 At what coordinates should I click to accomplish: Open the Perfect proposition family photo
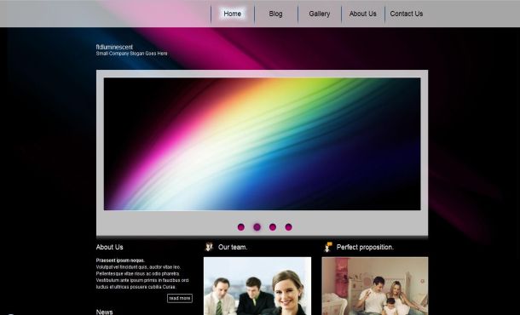[x=375, y=286]
